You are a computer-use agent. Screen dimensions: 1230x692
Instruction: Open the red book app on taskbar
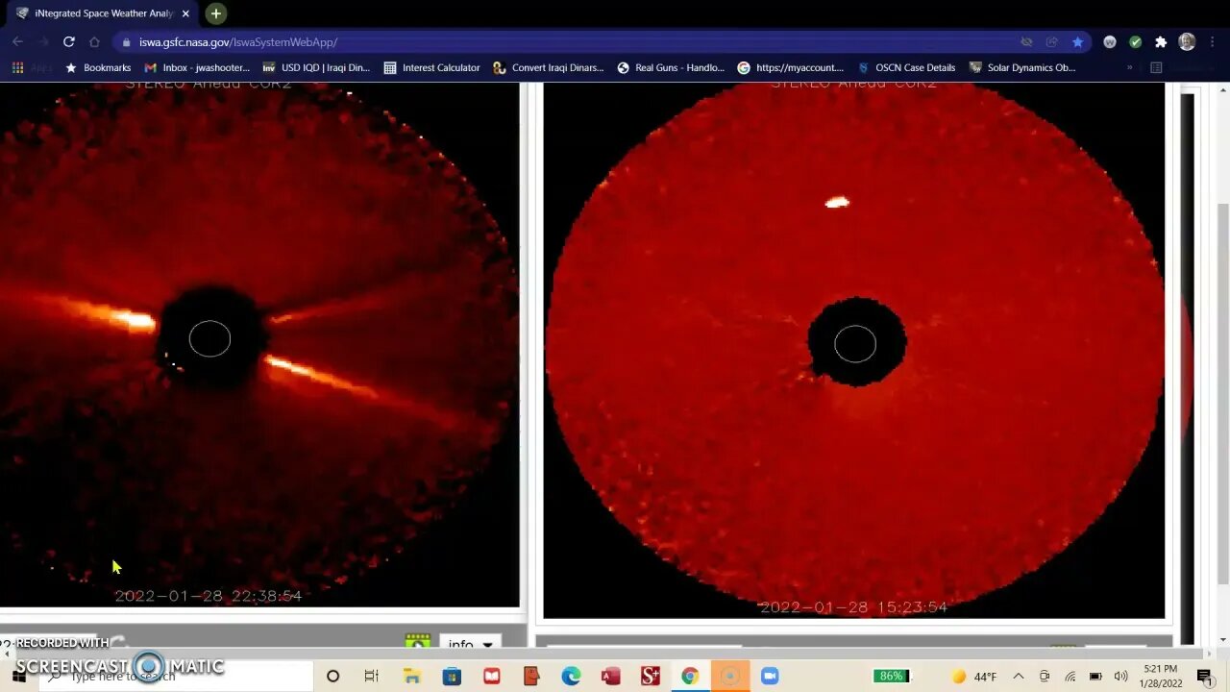pyautogui.click(x=492, y=677)
